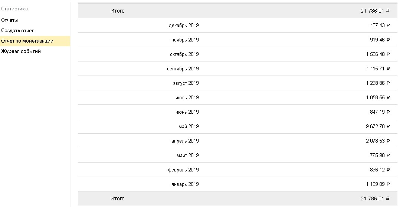This screenshot has width=403, height=207.
Task: Select the февраль 2019 row
Action: pos(237,170)
